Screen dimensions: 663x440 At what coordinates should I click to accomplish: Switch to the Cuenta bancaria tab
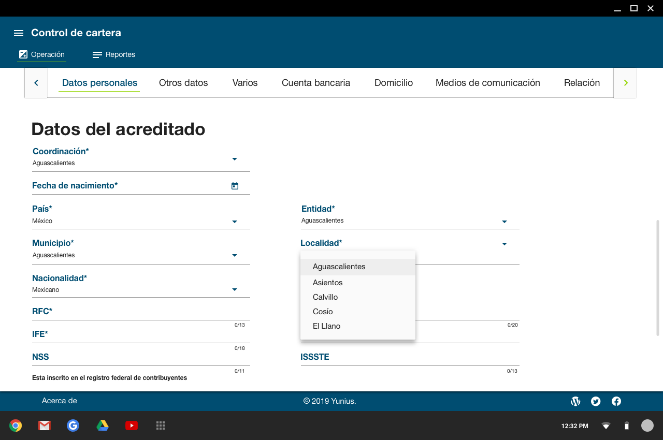315,83
